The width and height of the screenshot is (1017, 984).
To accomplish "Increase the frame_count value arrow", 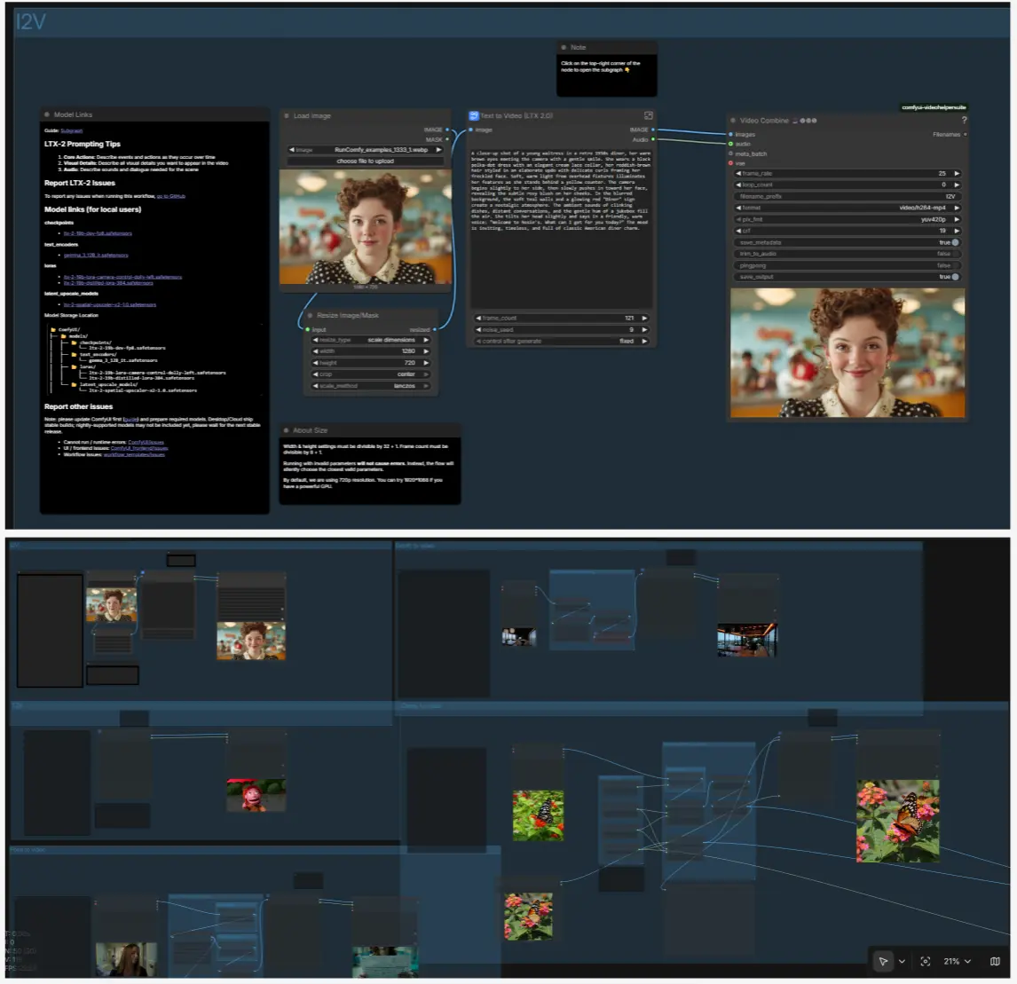I will pos(644,319).
